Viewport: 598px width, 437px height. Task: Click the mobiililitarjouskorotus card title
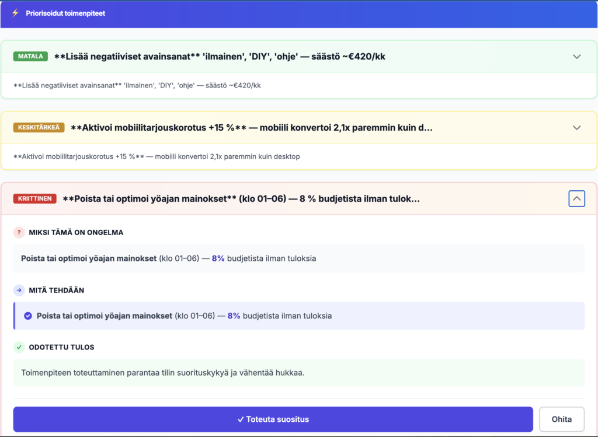252,128
